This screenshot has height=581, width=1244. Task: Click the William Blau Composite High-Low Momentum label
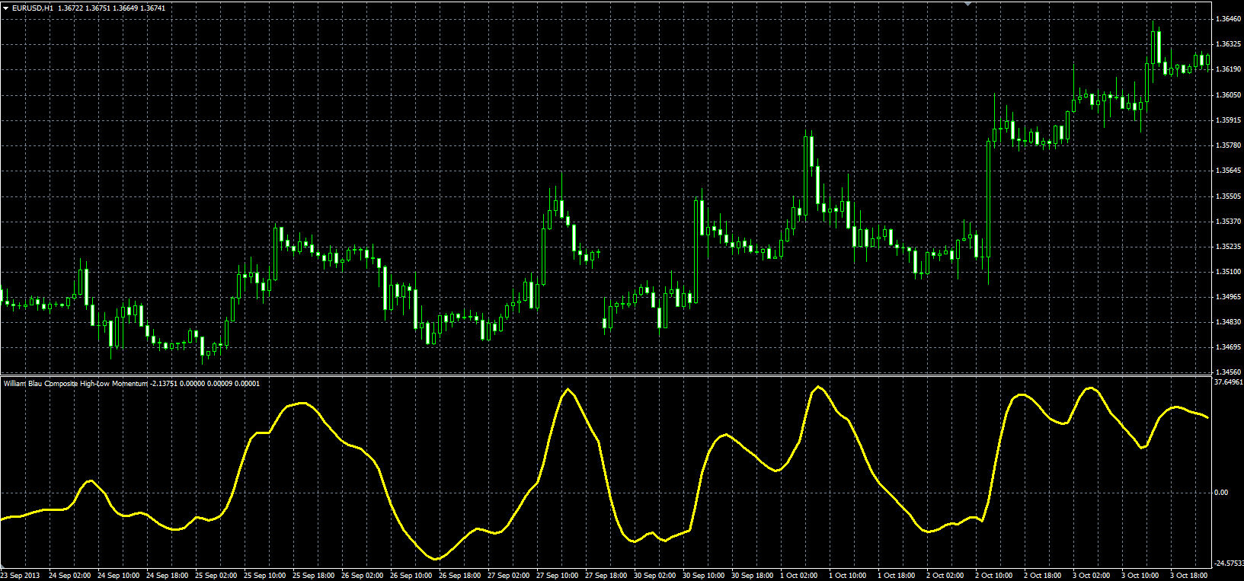75,384
